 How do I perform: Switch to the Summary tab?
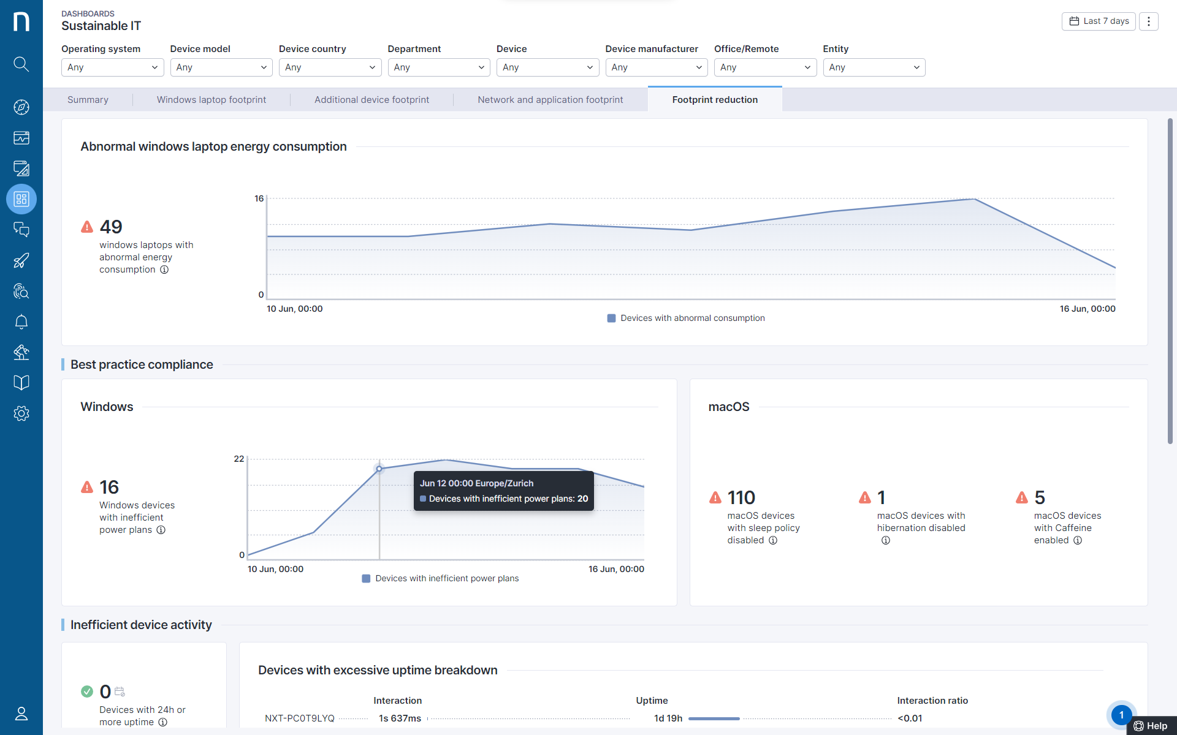[88, 100]
